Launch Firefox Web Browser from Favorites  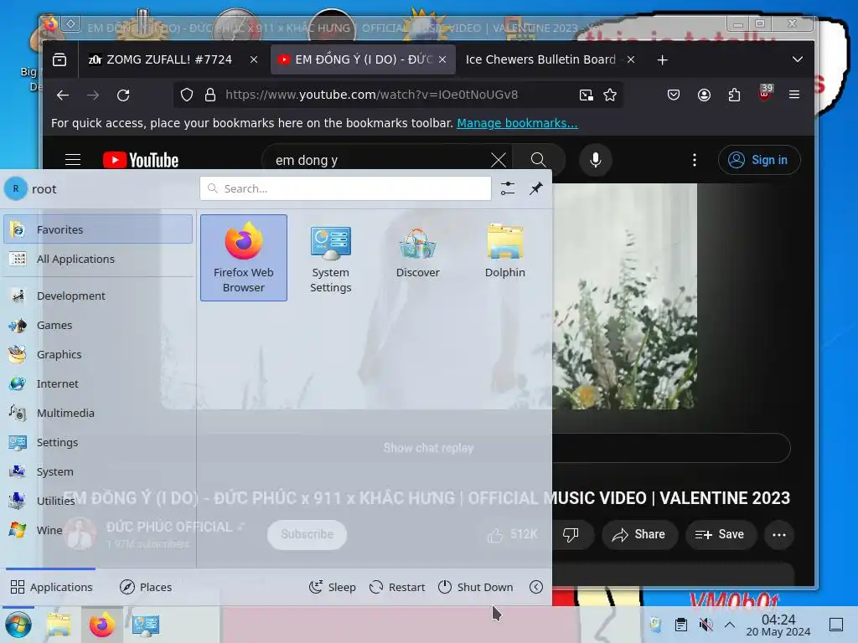244,258
